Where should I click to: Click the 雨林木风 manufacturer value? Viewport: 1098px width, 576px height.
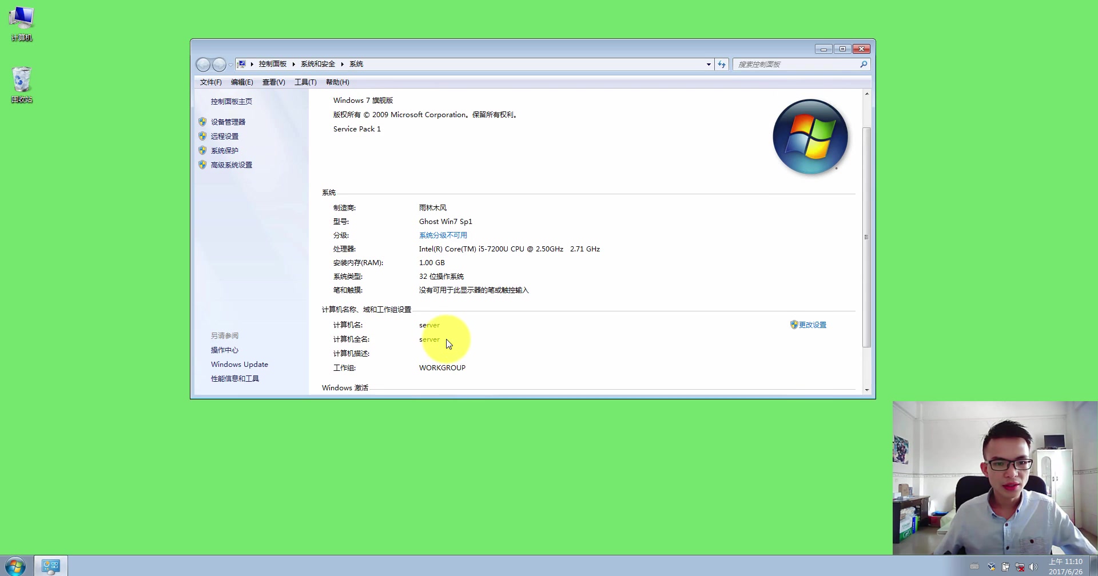[x=432, y=207]
